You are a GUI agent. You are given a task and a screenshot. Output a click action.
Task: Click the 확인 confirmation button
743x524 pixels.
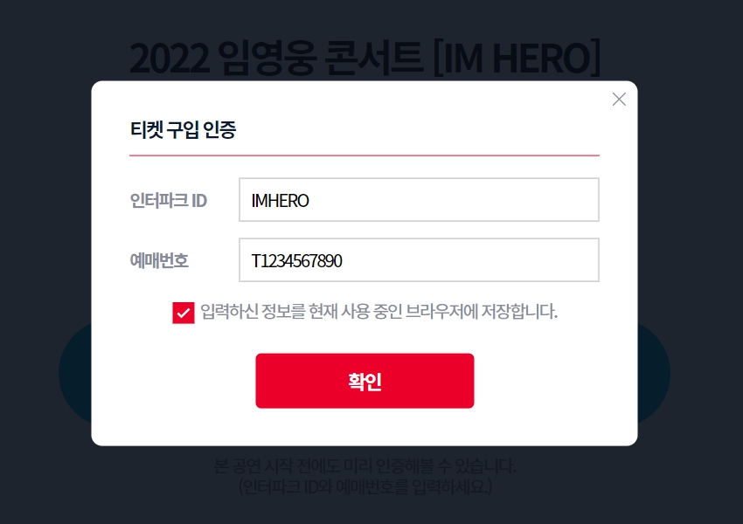click(365, 380)
